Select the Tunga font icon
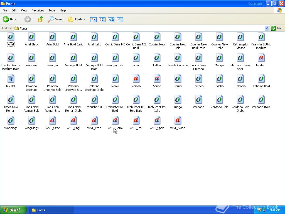The height and width of the screenshot is (214, 285). pos(178,100)
